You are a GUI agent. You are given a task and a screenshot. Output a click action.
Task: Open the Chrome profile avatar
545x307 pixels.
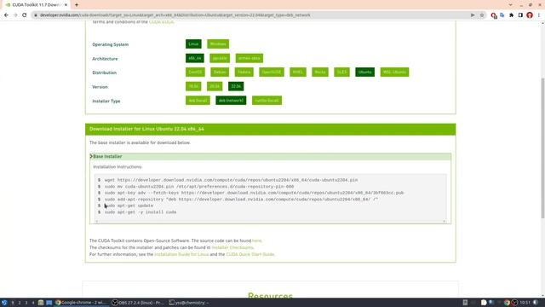pos(530,15)
